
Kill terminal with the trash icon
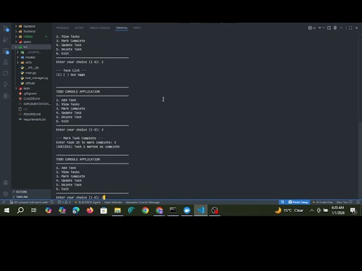click(335, 28)
